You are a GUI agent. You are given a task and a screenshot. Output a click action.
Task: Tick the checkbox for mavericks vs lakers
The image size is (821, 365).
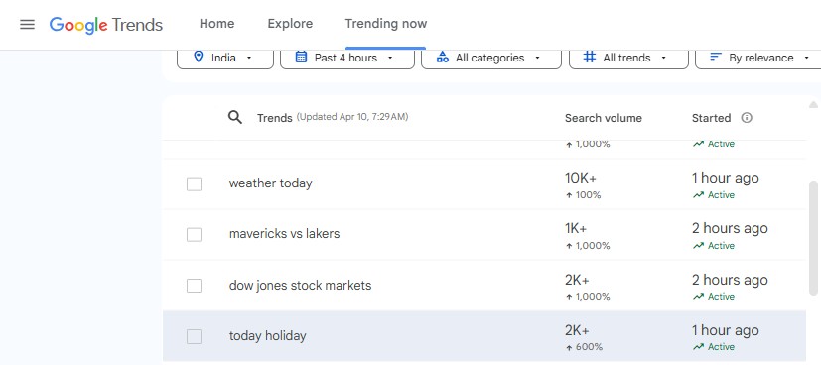[x=195, y=235]
